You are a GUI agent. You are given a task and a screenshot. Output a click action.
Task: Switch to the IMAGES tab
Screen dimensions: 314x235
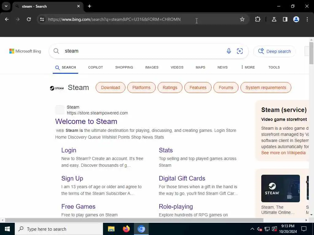152,67
